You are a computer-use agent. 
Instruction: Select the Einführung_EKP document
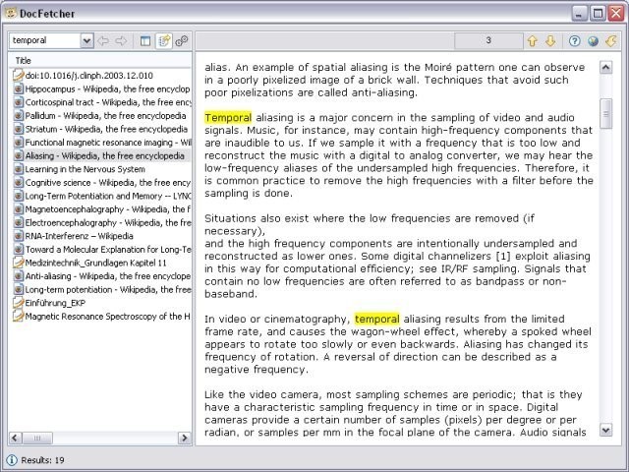click(59, 304)
